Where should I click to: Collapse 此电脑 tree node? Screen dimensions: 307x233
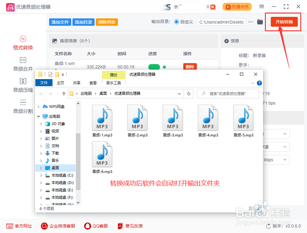pyautogui.click(x=38, y=116)
